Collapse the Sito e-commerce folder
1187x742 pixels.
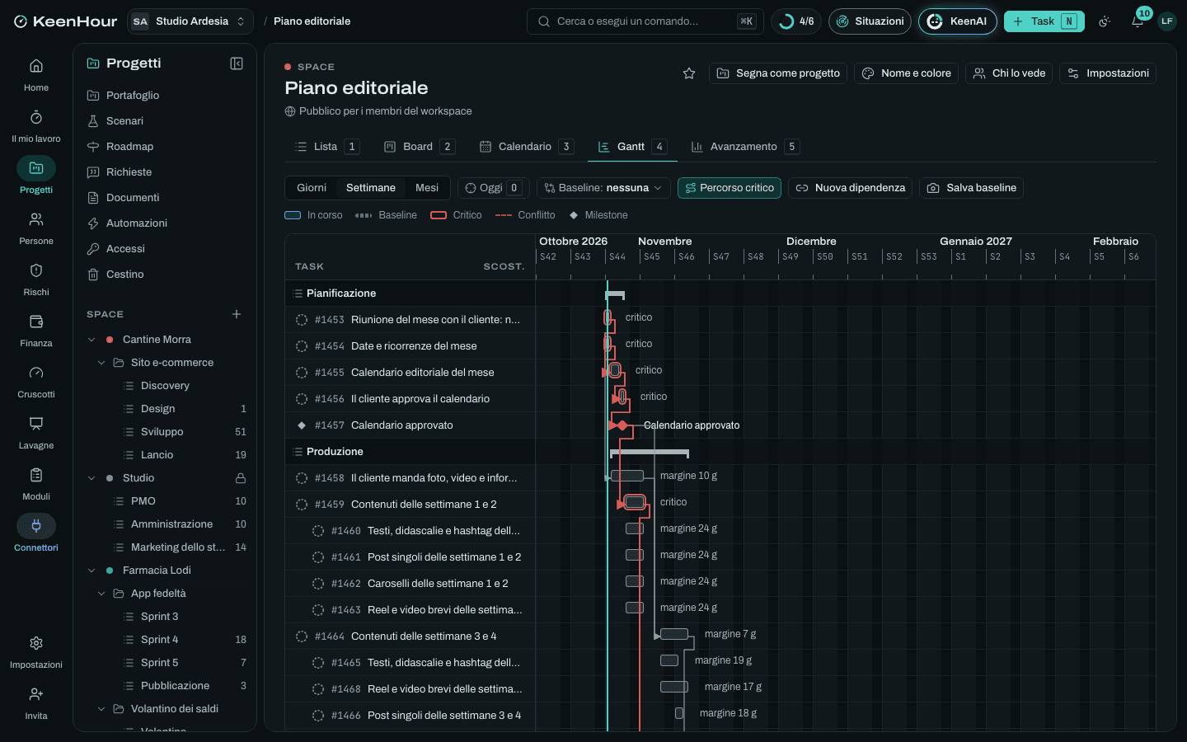(101, 363)
